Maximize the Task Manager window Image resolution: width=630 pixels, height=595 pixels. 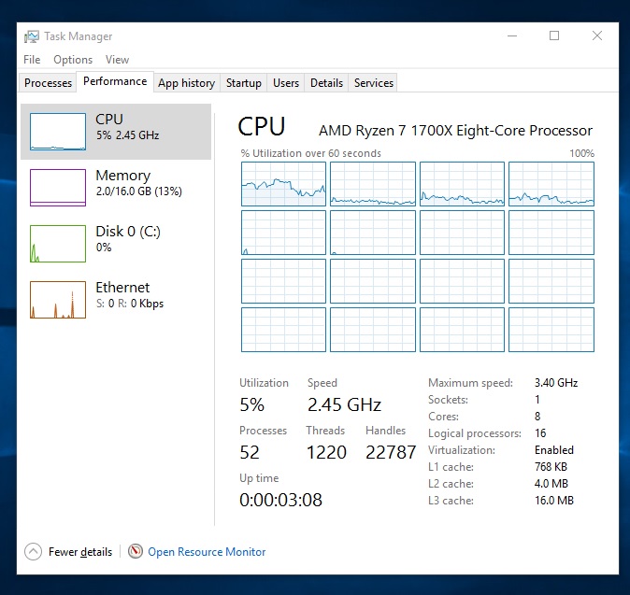click(x=554, y=35)
